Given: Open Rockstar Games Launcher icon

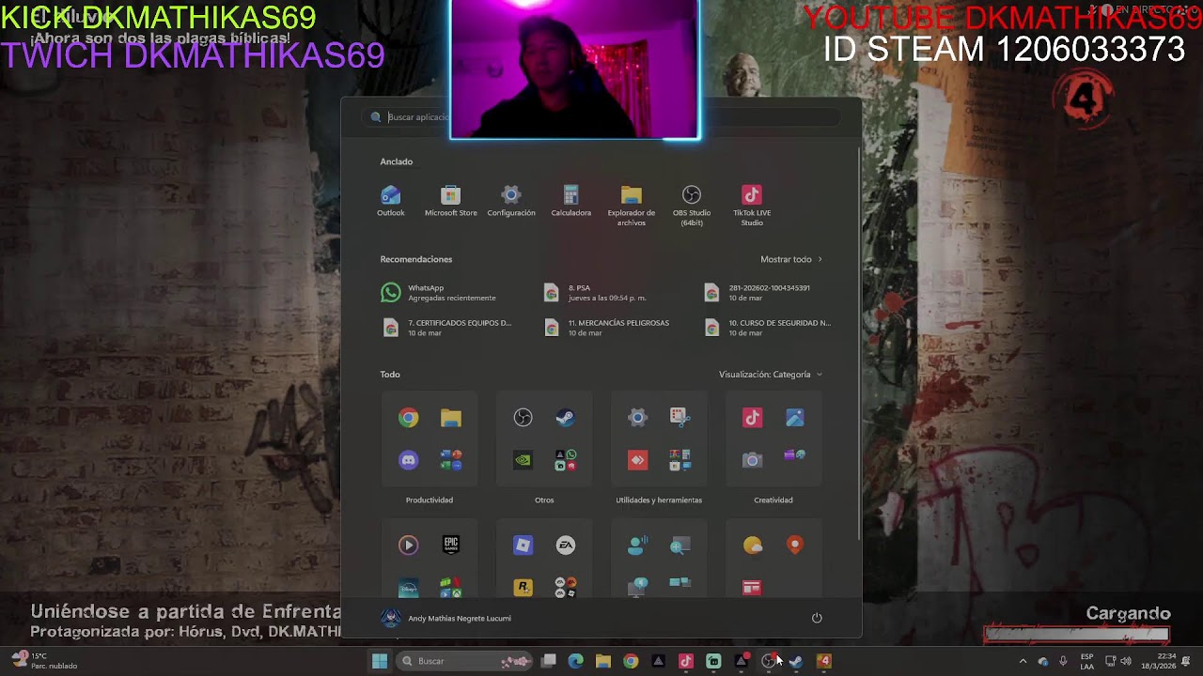Looking at the screenshot, I should [x=523, y=587].
